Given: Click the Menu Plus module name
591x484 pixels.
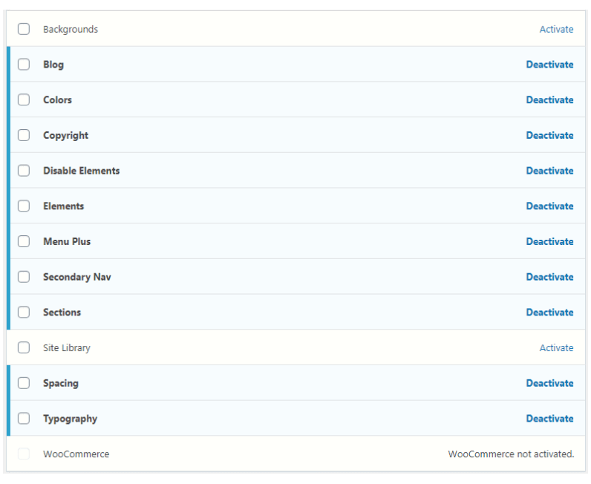Looking at the screenshot, I should (67, 242).
